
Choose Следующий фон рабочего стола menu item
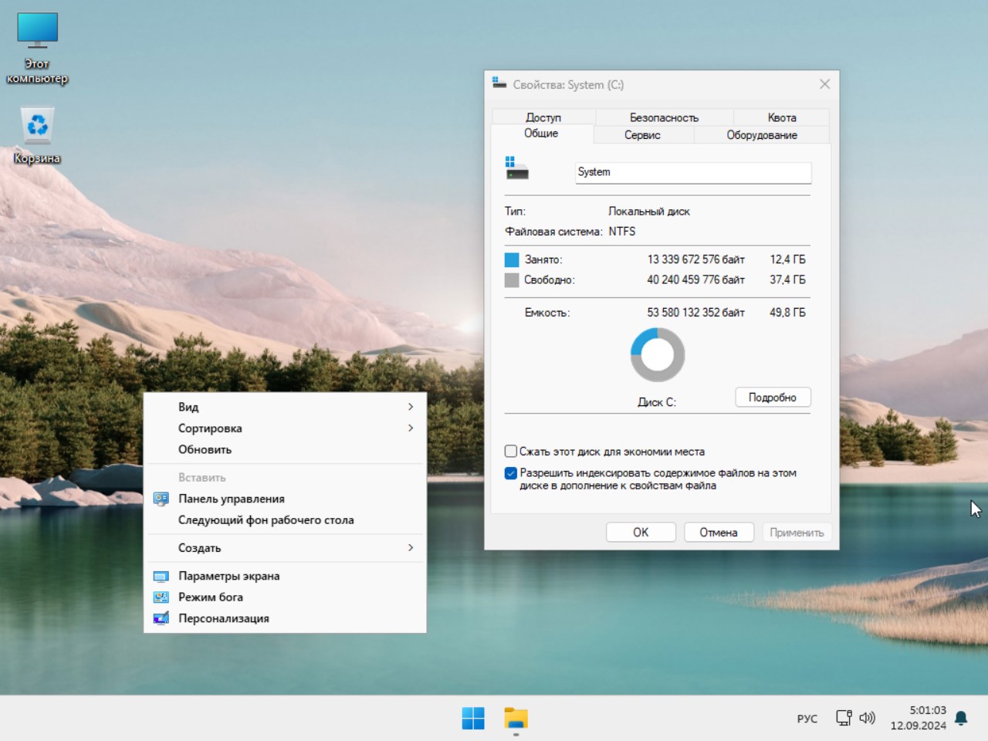(x=285, y=520)
